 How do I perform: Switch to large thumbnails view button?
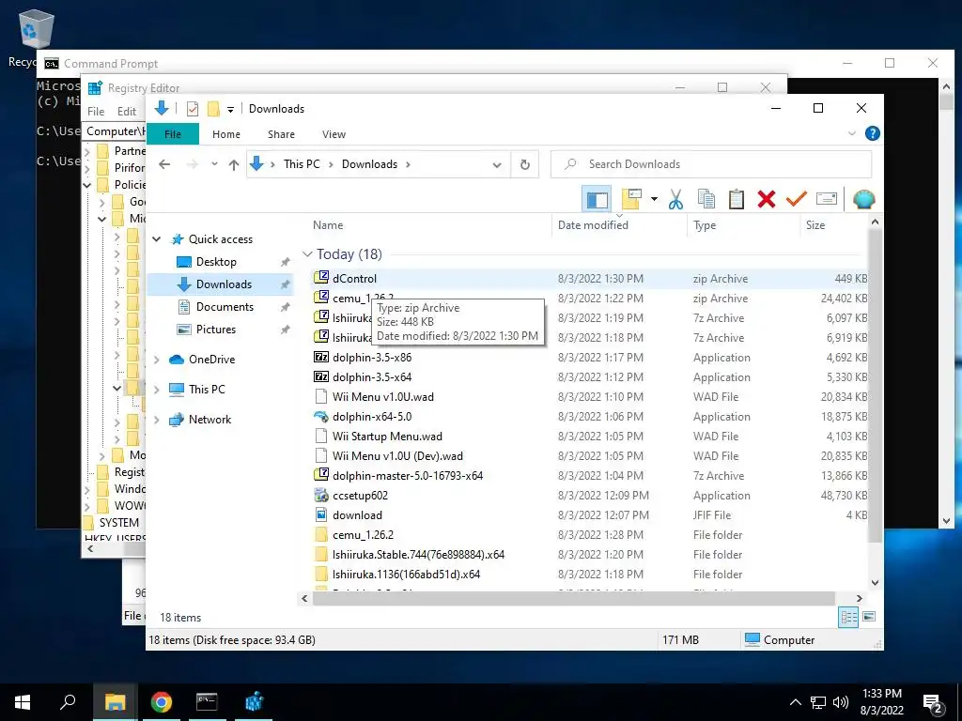click(869, 618)
